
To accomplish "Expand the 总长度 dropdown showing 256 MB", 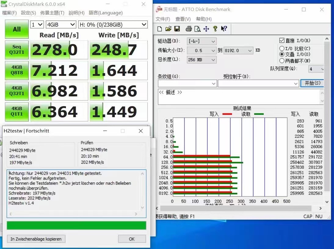I will pos(201,60).
